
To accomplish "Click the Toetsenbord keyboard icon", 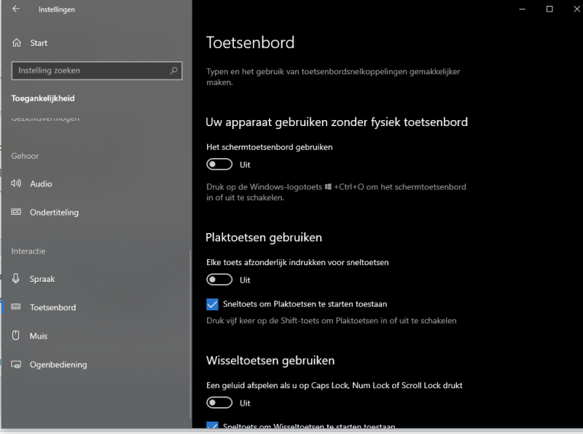I will tap(16, 307).
